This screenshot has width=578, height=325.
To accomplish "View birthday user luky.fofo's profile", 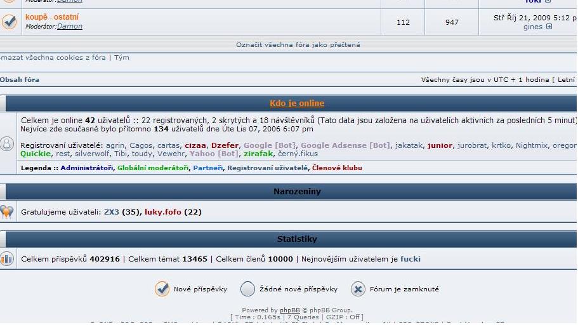I will [163, 212].
